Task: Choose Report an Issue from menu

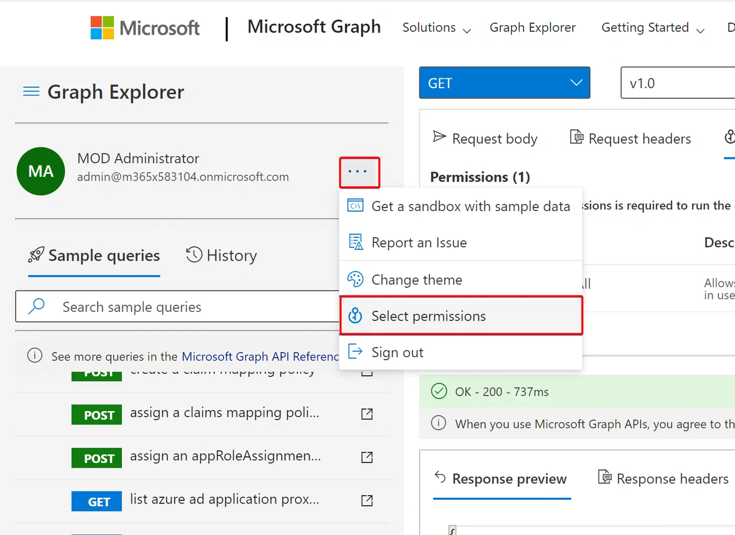Action: [x=461, y=243]
